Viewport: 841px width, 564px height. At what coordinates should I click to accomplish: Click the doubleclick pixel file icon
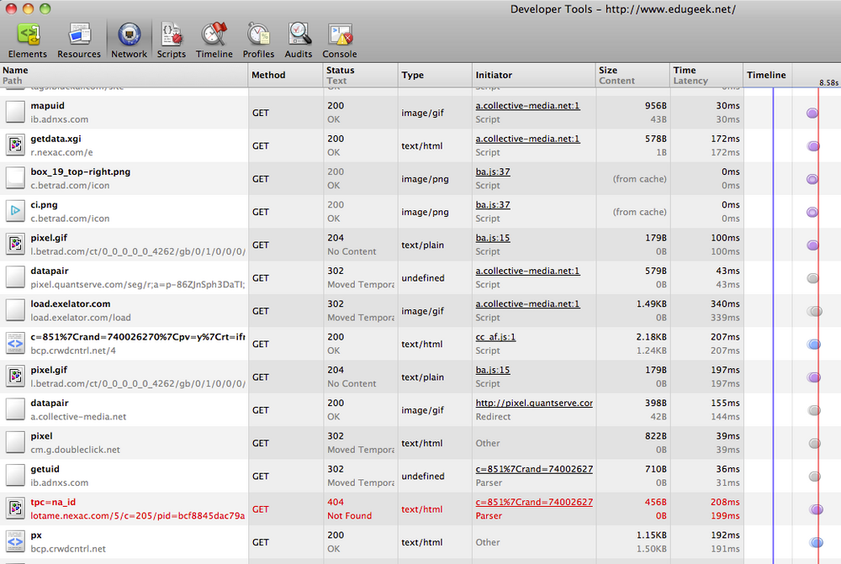tap(15, 443)
